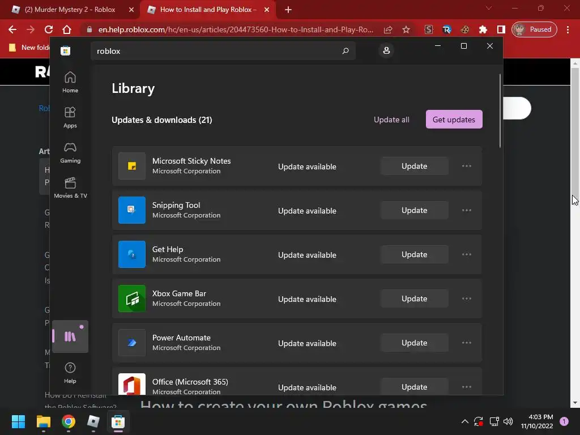580x435 pixels.
Task: Click the Chrome address bar URL
Action: 236,29
